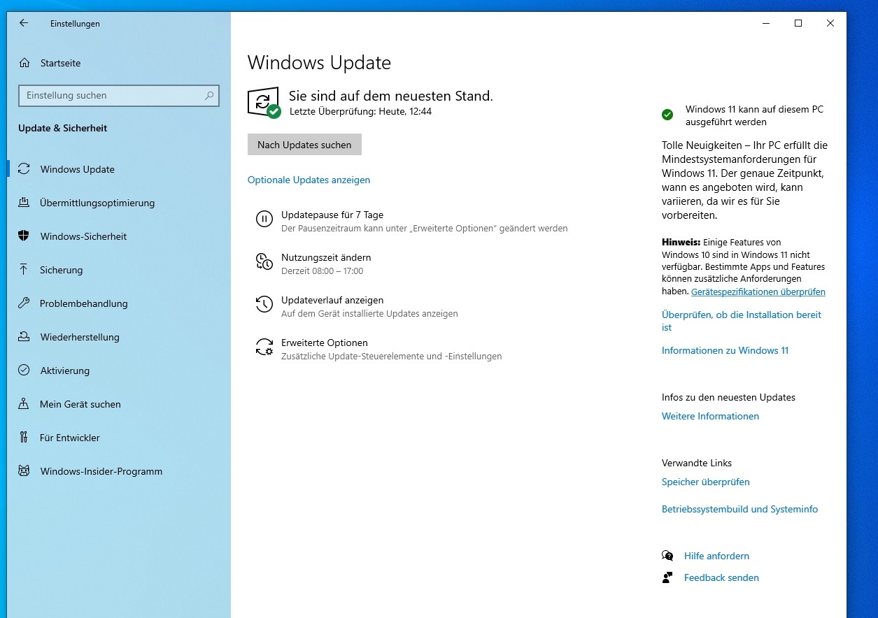Click the Hilfe anfordern chat icon

[x=667, y=556]
